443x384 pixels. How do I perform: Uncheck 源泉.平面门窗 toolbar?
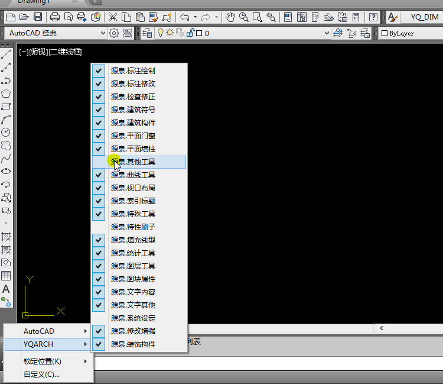pos(139,136)
